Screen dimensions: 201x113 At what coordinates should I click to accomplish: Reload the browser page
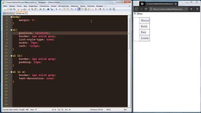point(146,9)
